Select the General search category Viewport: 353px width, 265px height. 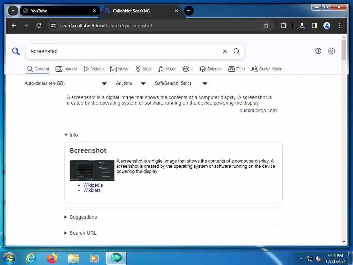click(x=38, y=69)
